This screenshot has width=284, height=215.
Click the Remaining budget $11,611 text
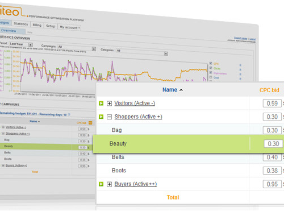click(18, 114)
